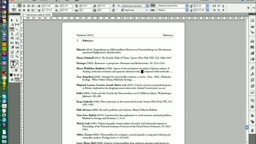Image resolution: width=256 pixels, height=144 pixels.
Task: Set formatting affects text T button
Action: (x=16, y=70)
